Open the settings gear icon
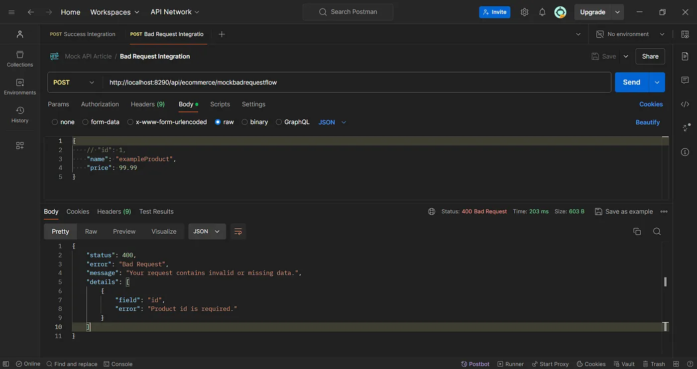This screenshot has width=697, height=369. click(524, 12)
